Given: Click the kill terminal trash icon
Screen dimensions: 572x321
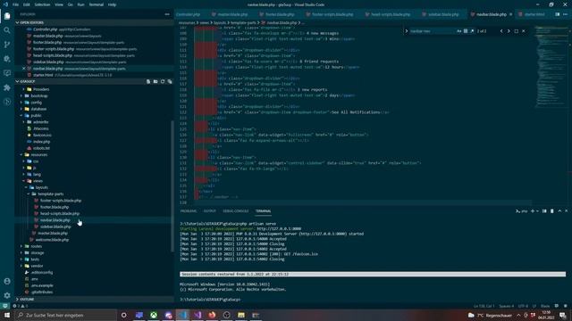Looking at the screenshot, I should click(552, 211).
